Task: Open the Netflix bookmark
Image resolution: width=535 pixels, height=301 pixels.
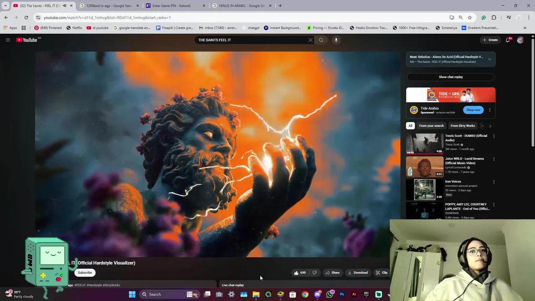Action: 74,28
